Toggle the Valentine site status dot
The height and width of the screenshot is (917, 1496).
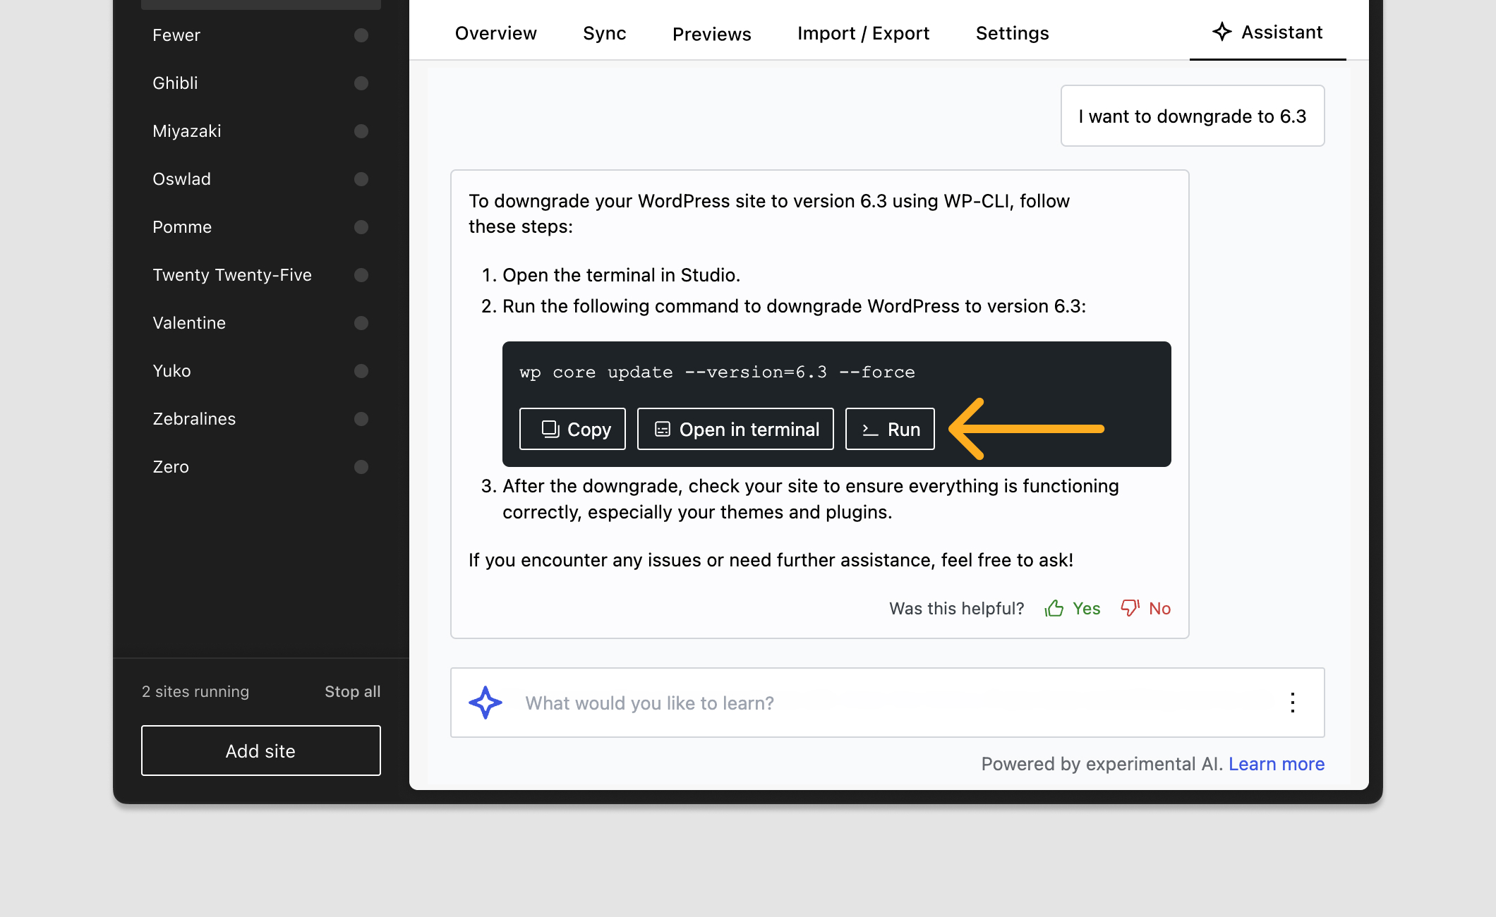click(361, 323)
